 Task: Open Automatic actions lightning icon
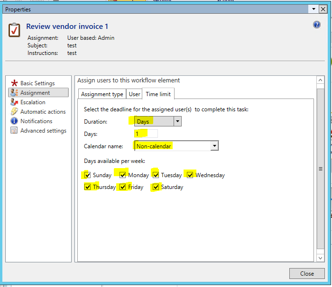(14, 112)
